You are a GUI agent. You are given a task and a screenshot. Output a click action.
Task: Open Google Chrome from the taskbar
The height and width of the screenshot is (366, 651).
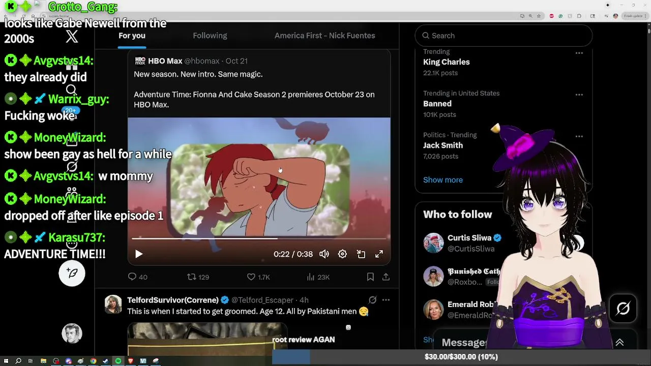[93, 361]
